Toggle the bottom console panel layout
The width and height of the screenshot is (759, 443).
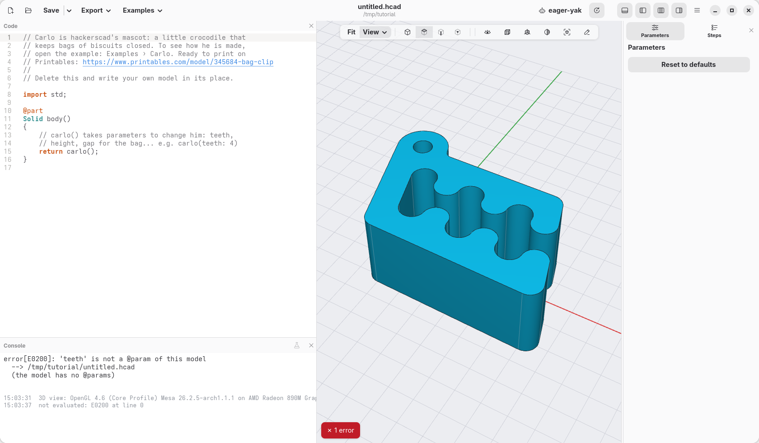point(625,10)
